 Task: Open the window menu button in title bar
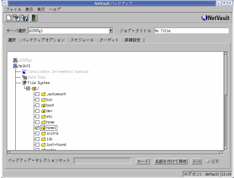(5, 3)
